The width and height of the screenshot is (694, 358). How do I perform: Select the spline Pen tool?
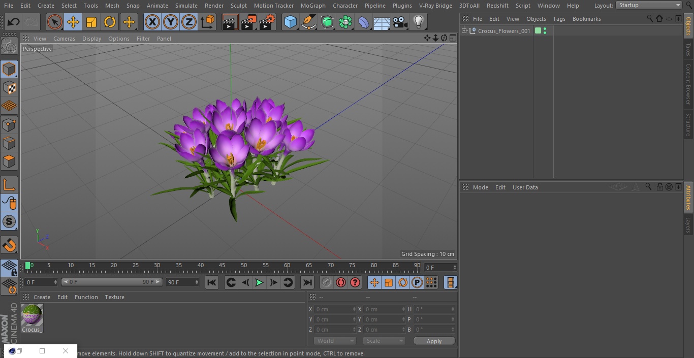(308, 22)
